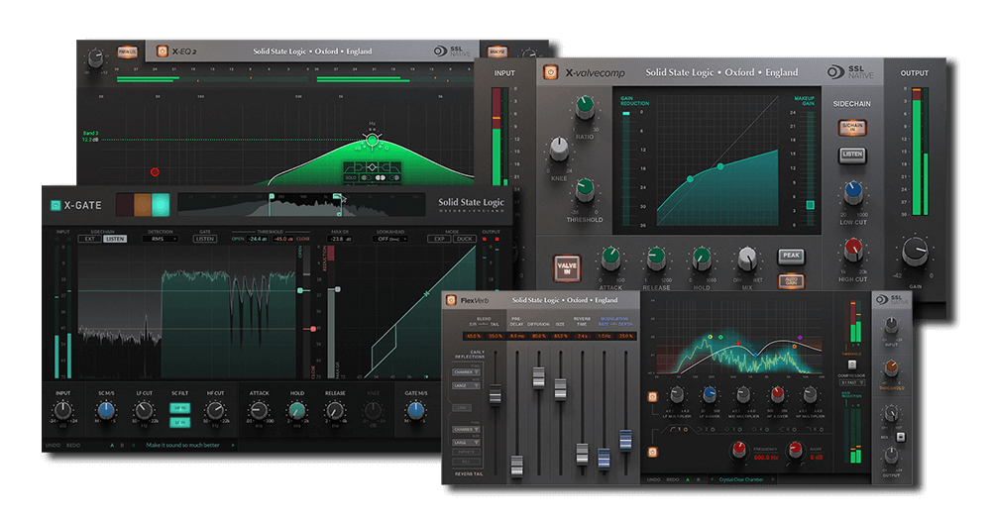Click the X-valvecomp blue Low Cut knob
The width and height of the screenshot is (991, 521).
(853, 192)
